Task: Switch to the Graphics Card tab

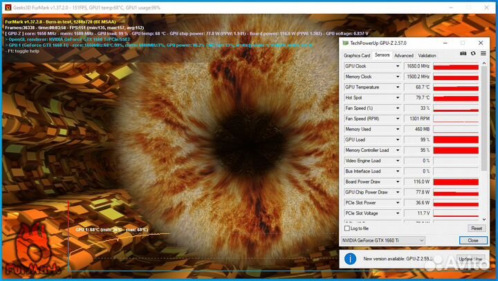Action: pyautogui.click(x=357, y=55)
